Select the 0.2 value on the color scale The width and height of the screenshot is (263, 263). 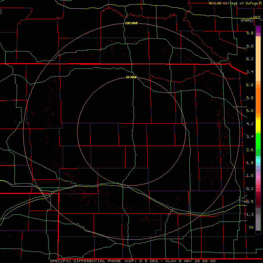250,189
